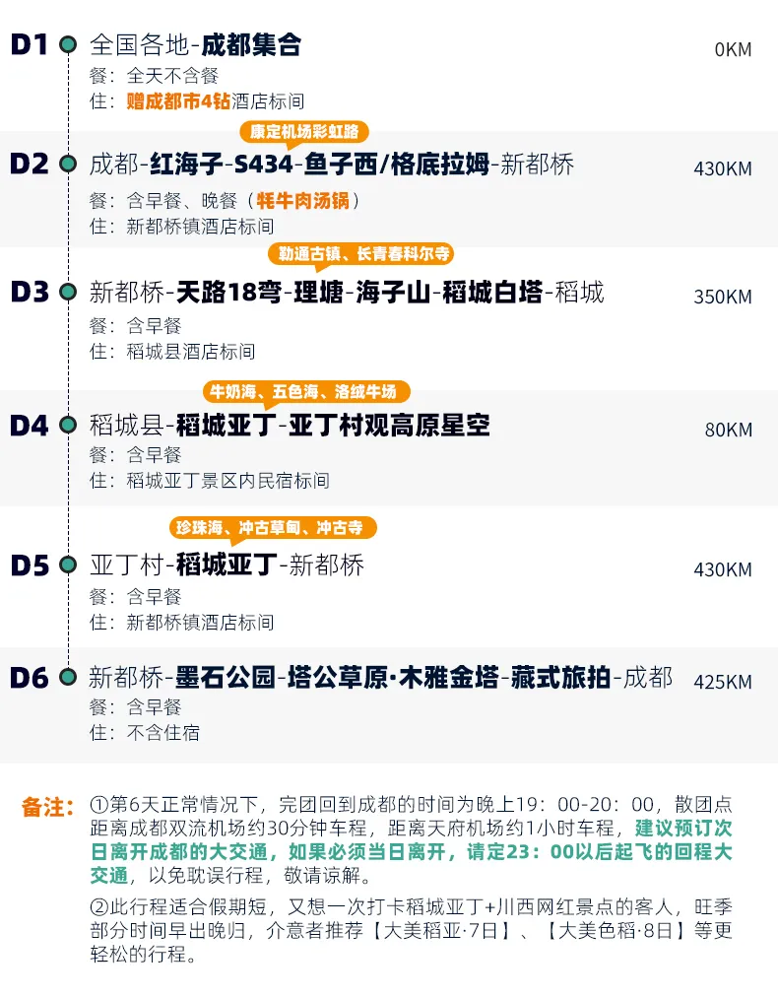The height and width of the screenshot is (997, 778).
Task: Click the D3 timeline dot
Action: click(x=68, y=293)
